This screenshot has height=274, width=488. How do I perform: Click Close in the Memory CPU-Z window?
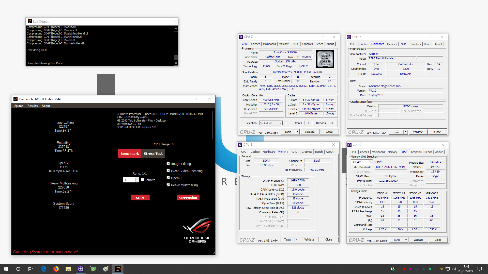pyautogui.click(x=329, y=239)
